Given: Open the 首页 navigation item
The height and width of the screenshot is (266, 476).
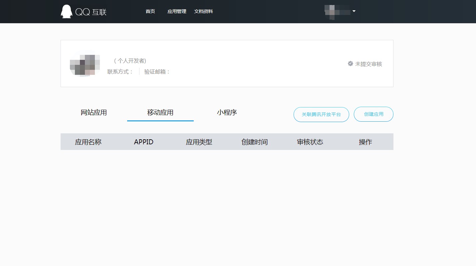Looking at the screenshot, I should click(150, 11).
